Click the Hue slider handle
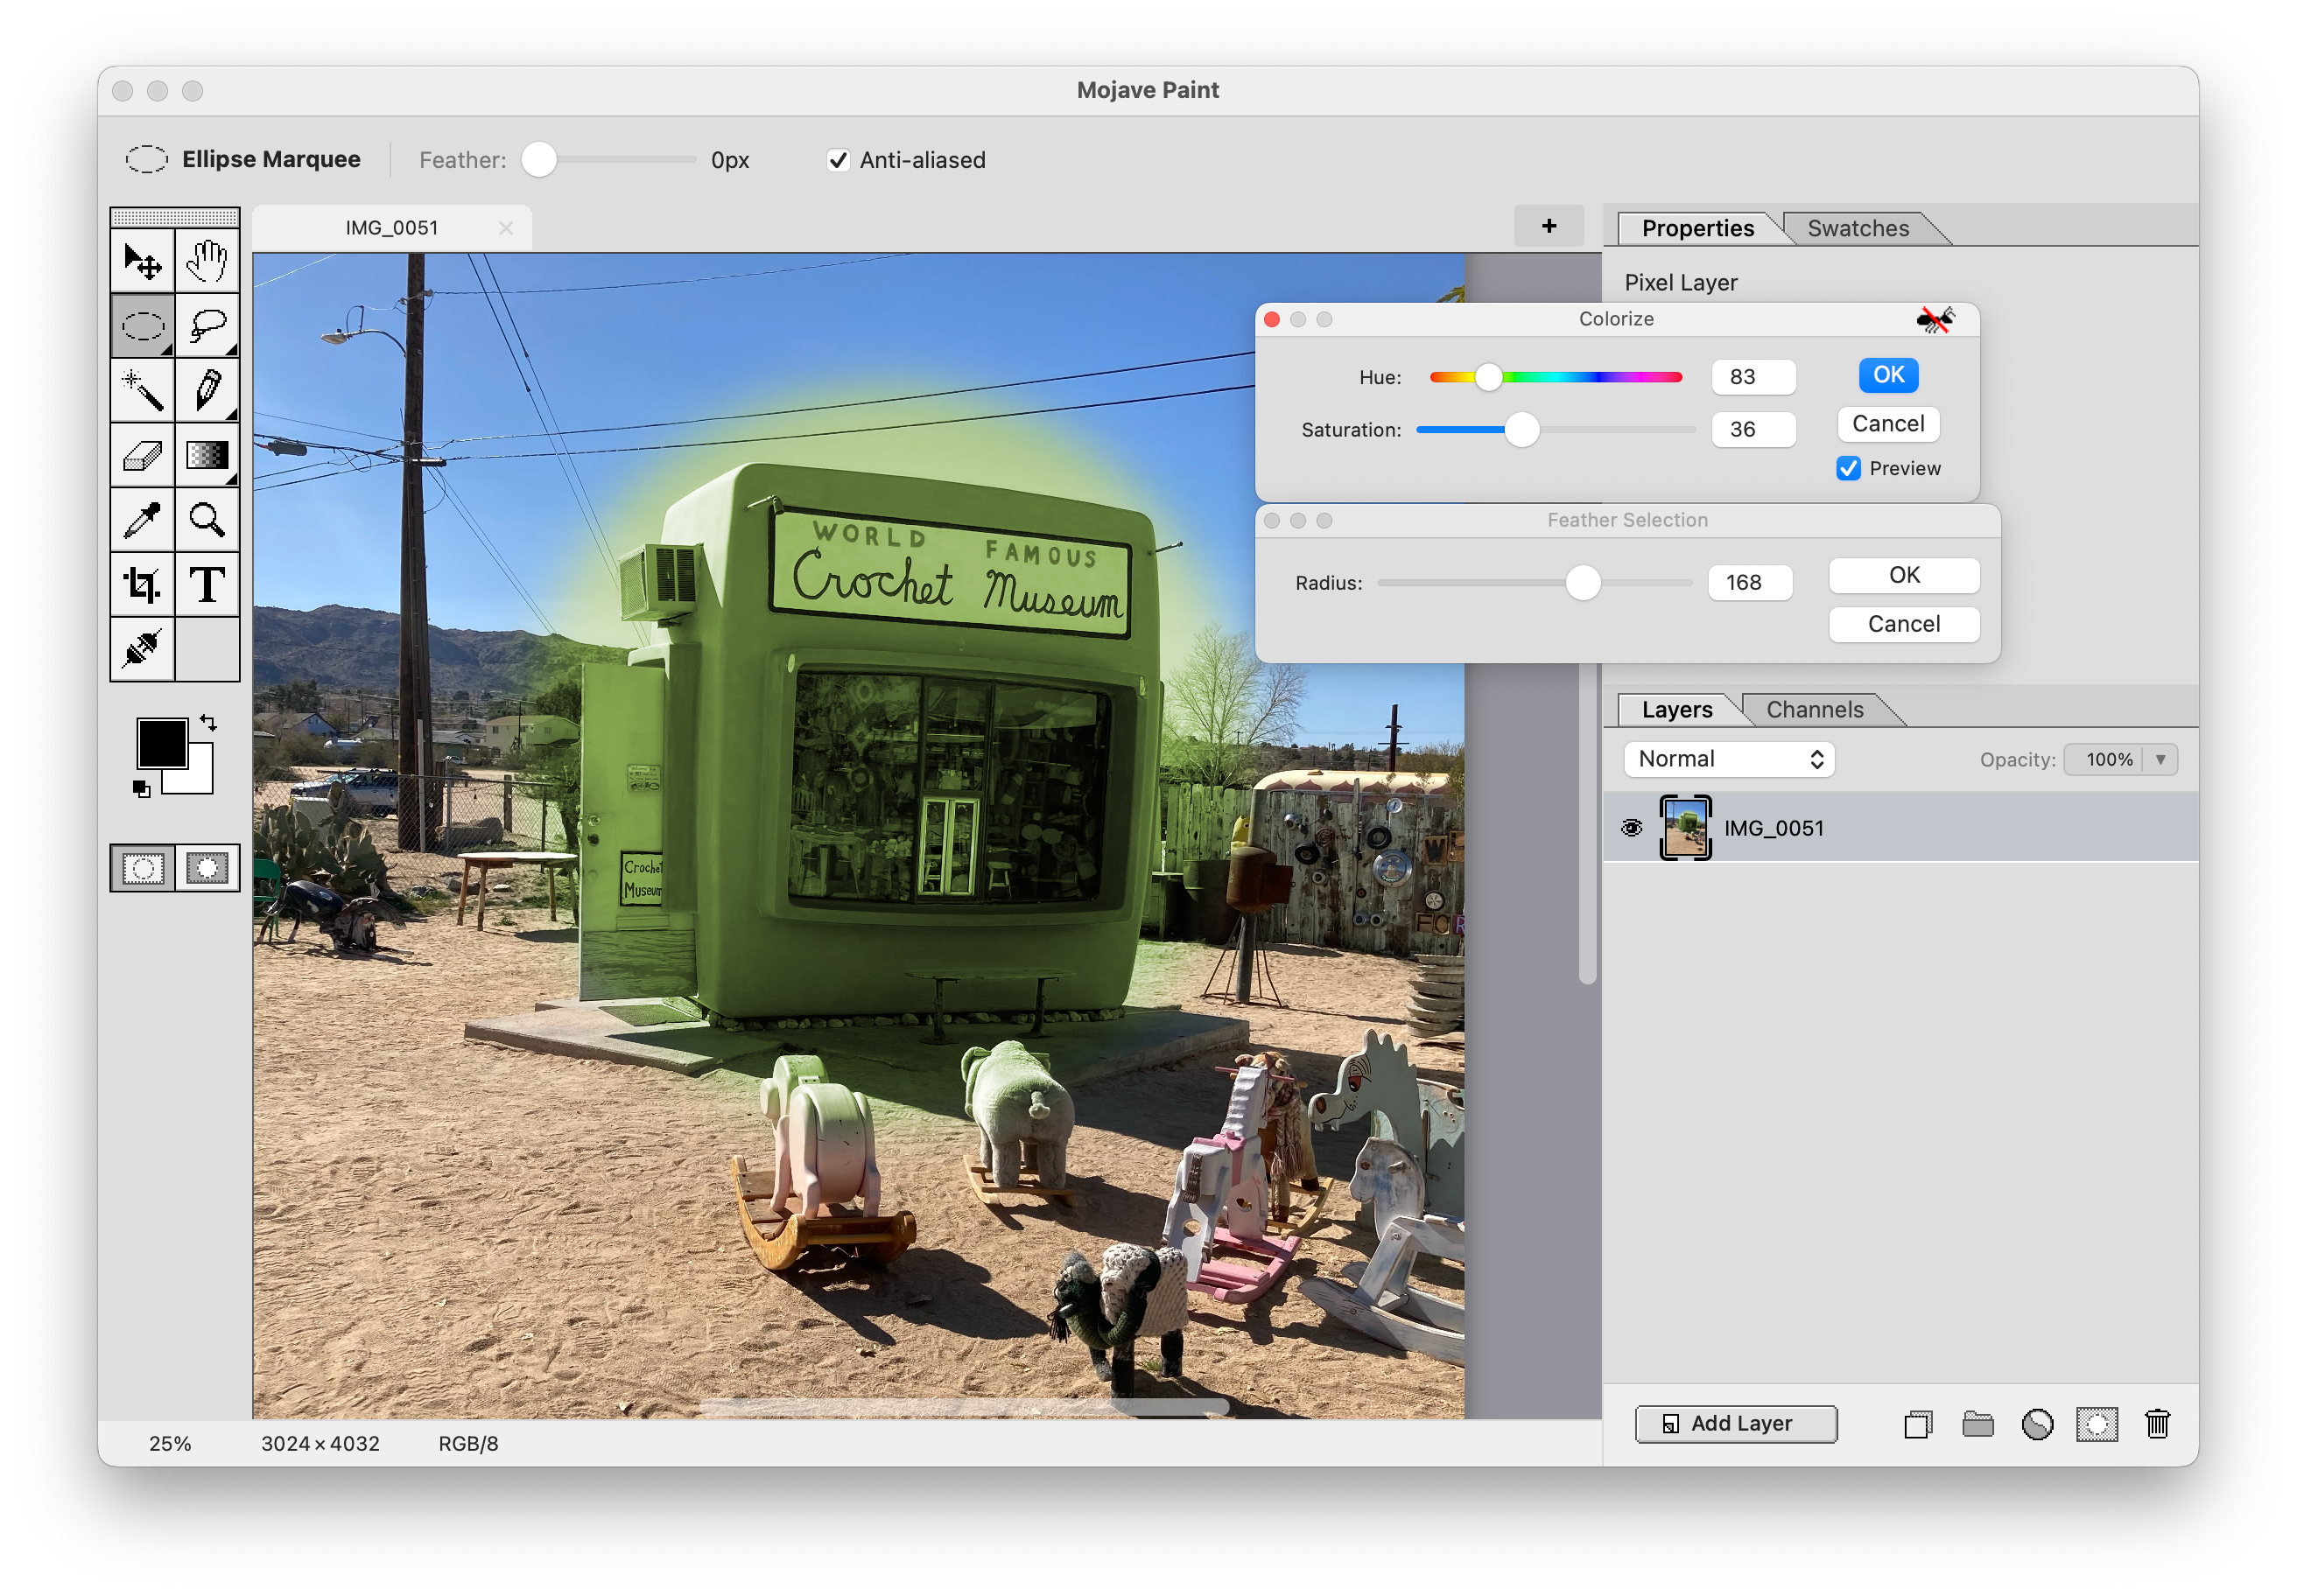The width and height of the screenshot is (2297, 1596). point(1489,377)
